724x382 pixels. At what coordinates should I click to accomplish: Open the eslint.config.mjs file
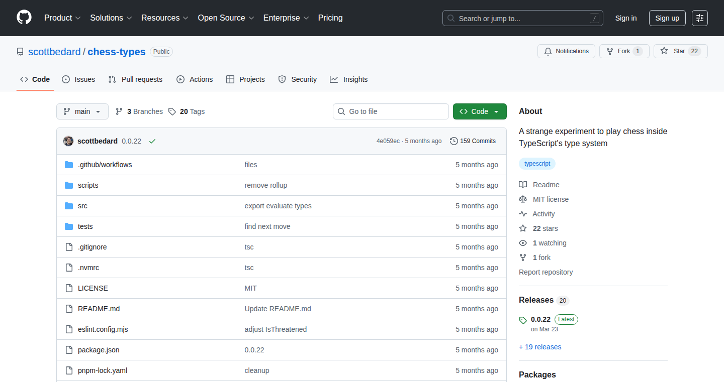tap(103, 329)
